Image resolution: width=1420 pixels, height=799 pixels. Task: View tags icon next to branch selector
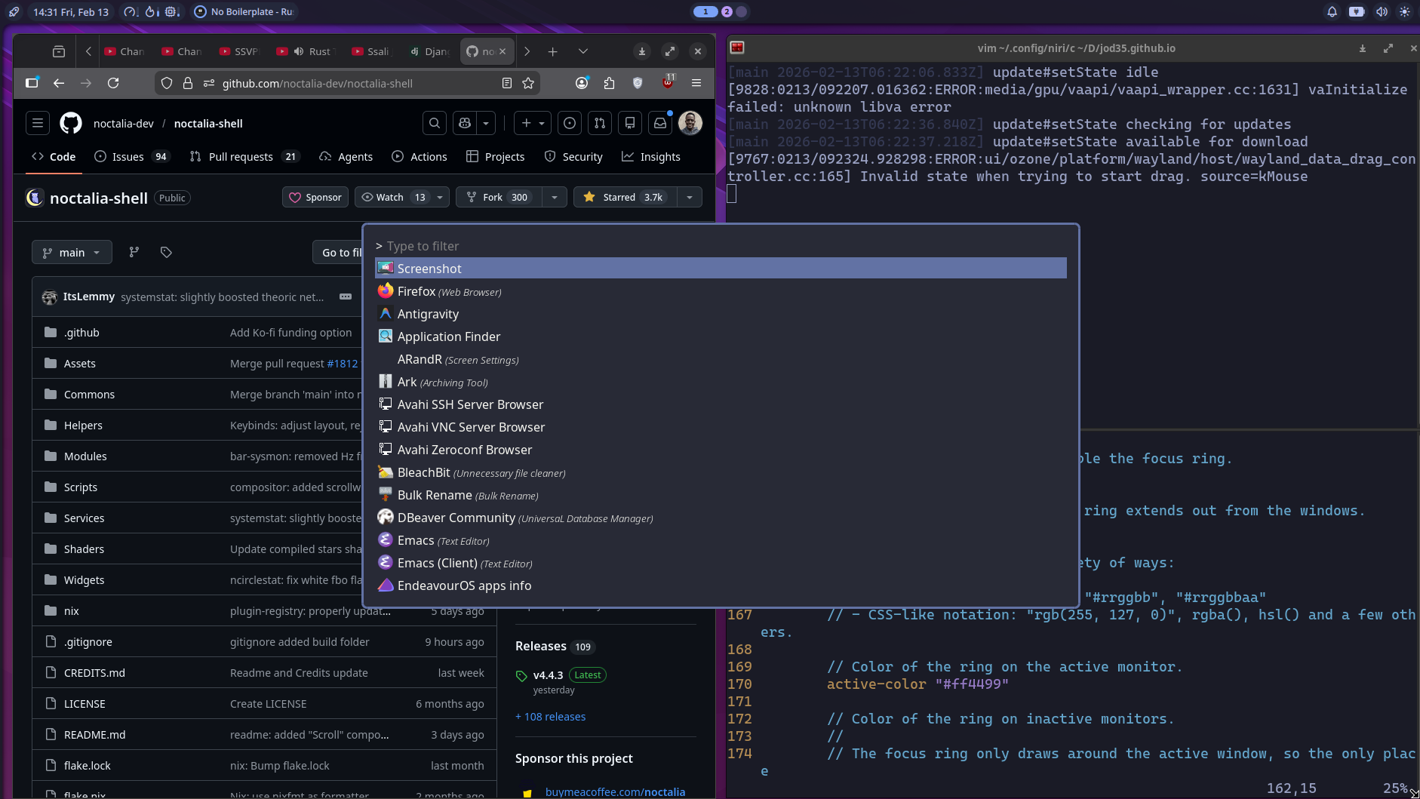tap(166, 252)
